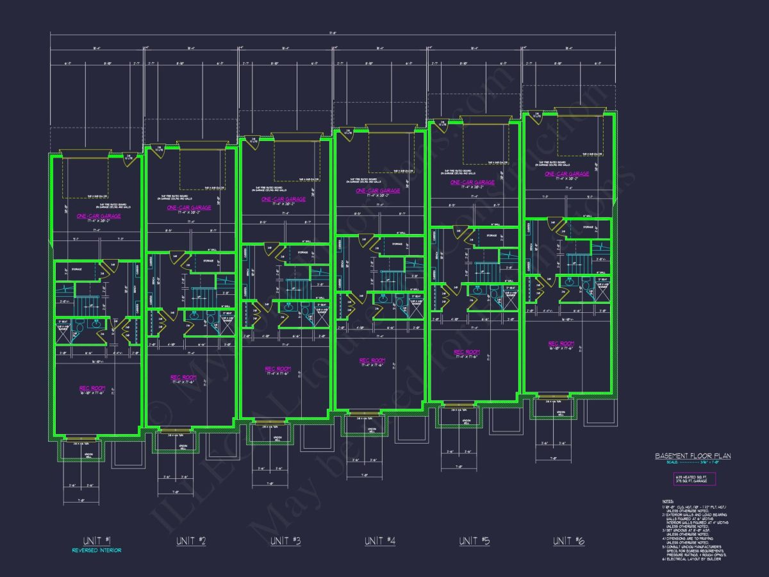Image resolution: width=769 pixels, height=577 pixels.
Task: Click the "BASEMENT FLOOR PLAN" title
Action: [693, 456]
